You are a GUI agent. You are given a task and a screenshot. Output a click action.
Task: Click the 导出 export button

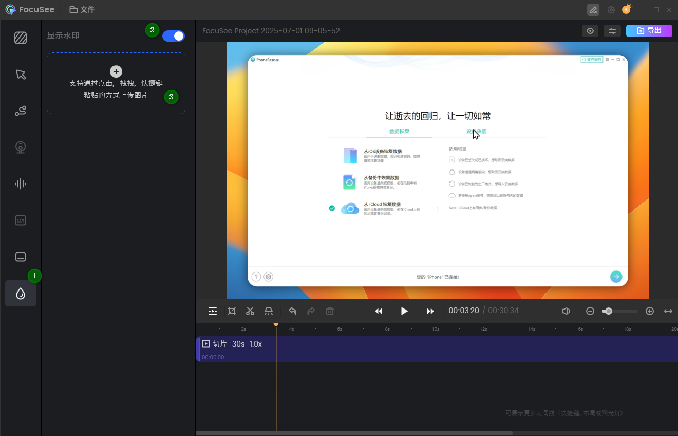point(649,31)
